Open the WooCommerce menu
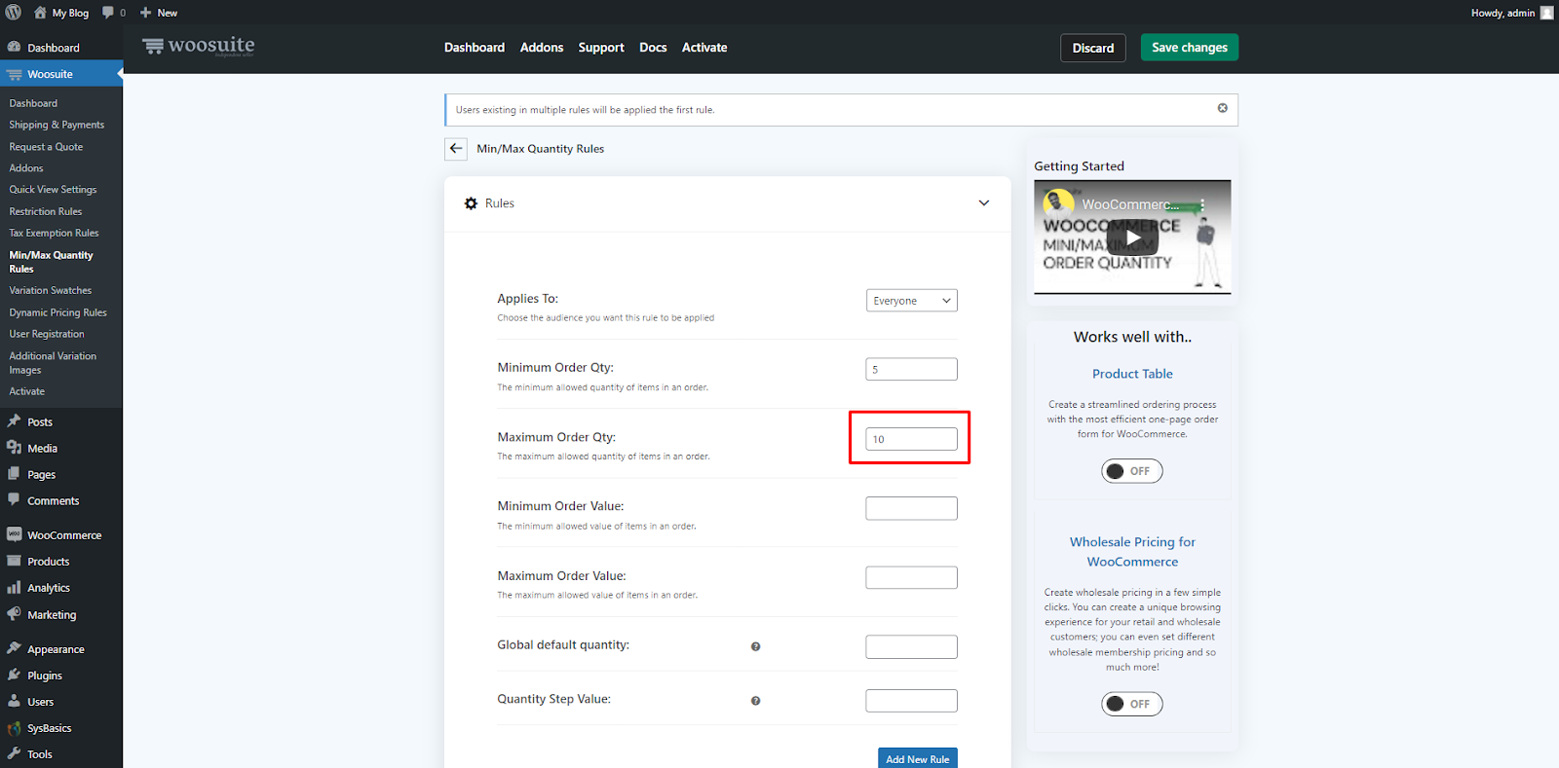The width and height of the screenshot is (1559, 768). (64, 535)
